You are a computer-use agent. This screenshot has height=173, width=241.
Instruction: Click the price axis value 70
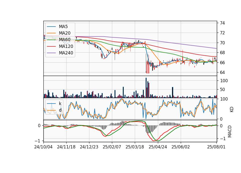222,43
